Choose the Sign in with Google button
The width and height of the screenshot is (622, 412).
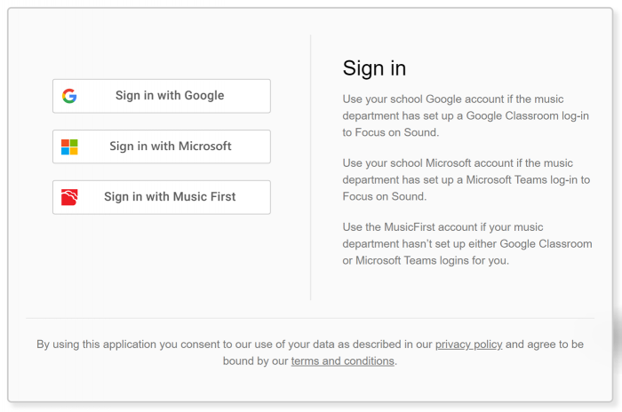click(x=162, y=96)
